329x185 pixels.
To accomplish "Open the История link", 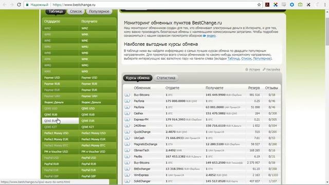I will 254,69.
